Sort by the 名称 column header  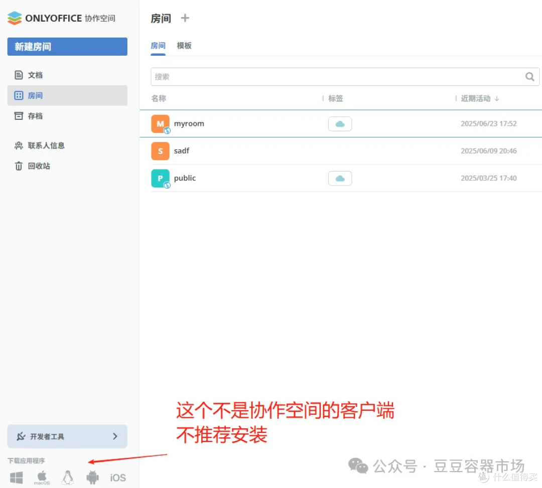pyautogui.click(x=159, y=98)
